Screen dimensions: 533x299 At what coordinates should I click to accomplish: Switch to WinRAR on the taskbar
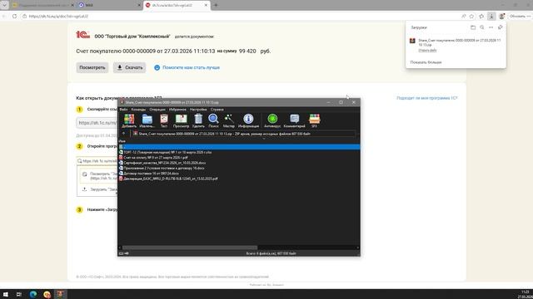tap(60, 294)
